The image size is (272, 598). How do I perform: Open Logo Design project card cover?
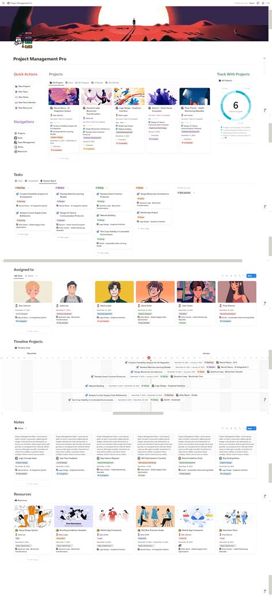point(129,96)
